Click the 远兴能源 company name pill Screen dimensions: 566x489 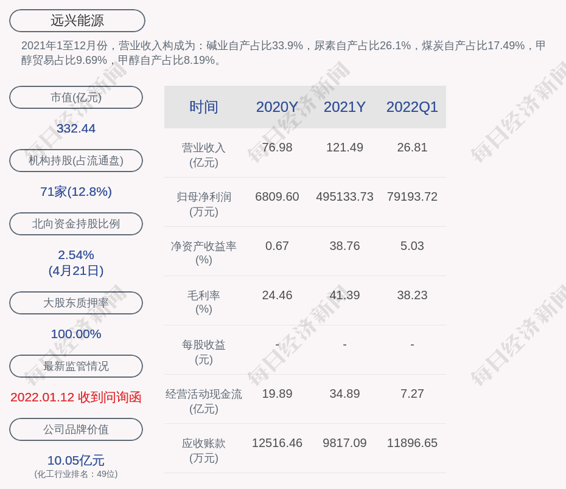click(77, 21)
